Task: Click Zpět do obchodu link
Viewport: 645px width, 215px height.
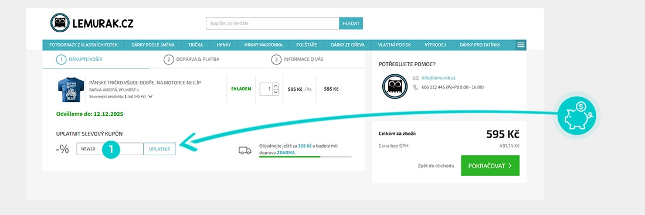Action: pyautogui.click(x=436, y=166)
